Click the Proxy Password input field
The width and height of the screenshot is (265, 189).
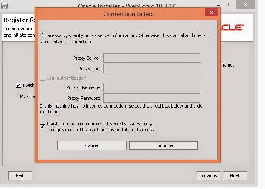(152, 98)
